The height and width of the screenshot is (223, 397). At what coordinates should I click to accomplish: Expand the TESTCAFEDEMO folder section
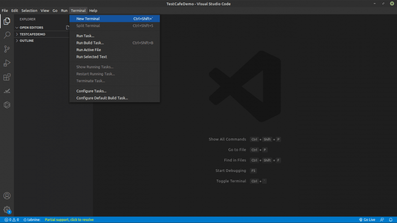(x=32, y=34)
